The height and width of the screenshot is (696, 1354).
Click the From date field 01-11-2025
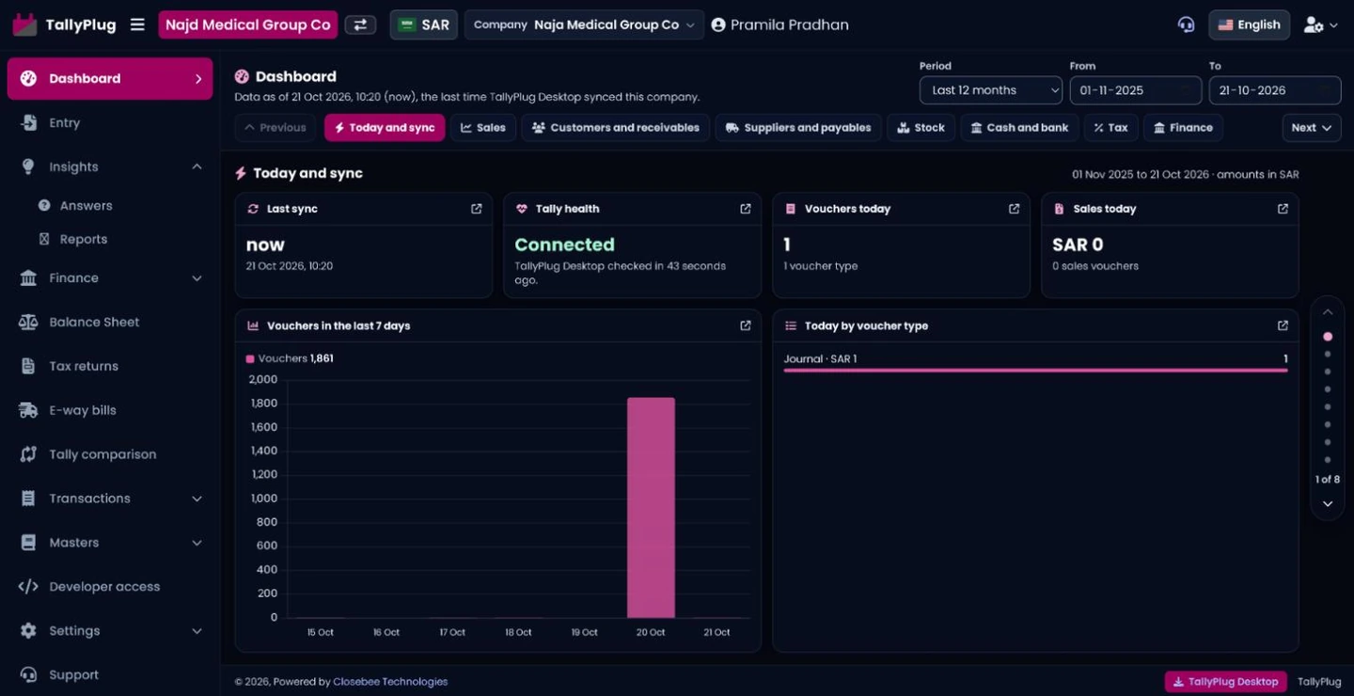point(1135,90)
